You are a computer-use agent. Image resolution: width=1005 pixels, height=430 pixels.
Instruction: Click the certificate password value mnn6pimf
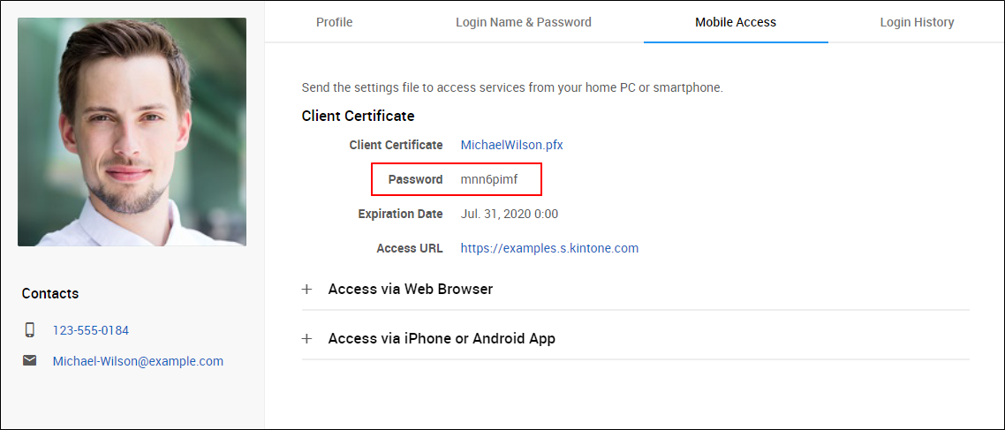[489, 179]
